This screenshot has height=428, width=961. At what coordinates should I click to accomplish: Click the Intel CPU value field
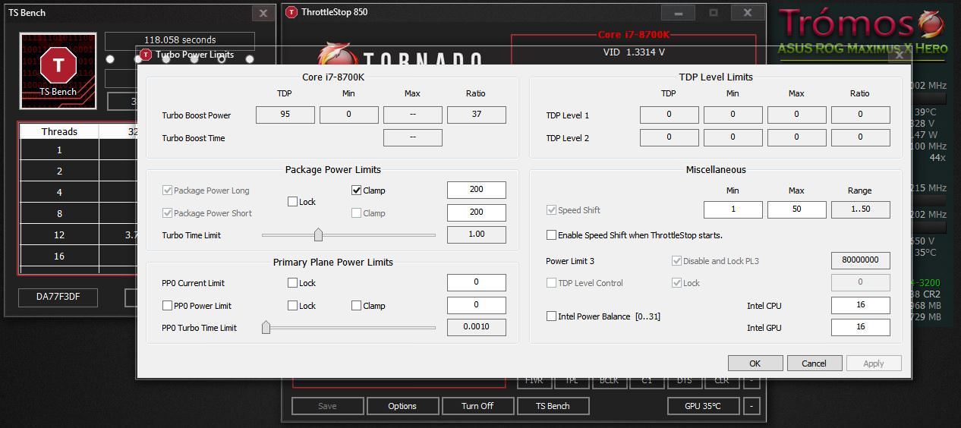click(860, 305)
